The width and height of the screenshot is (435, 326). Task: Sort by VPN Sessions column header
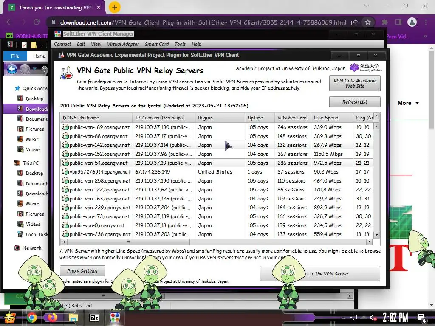pyautogui.click(x=293, y=118)
